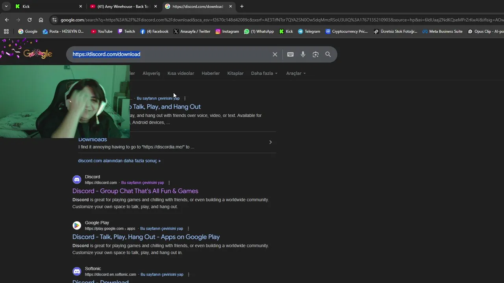Click Discord favicon of discord.com result

click(77, 180)
